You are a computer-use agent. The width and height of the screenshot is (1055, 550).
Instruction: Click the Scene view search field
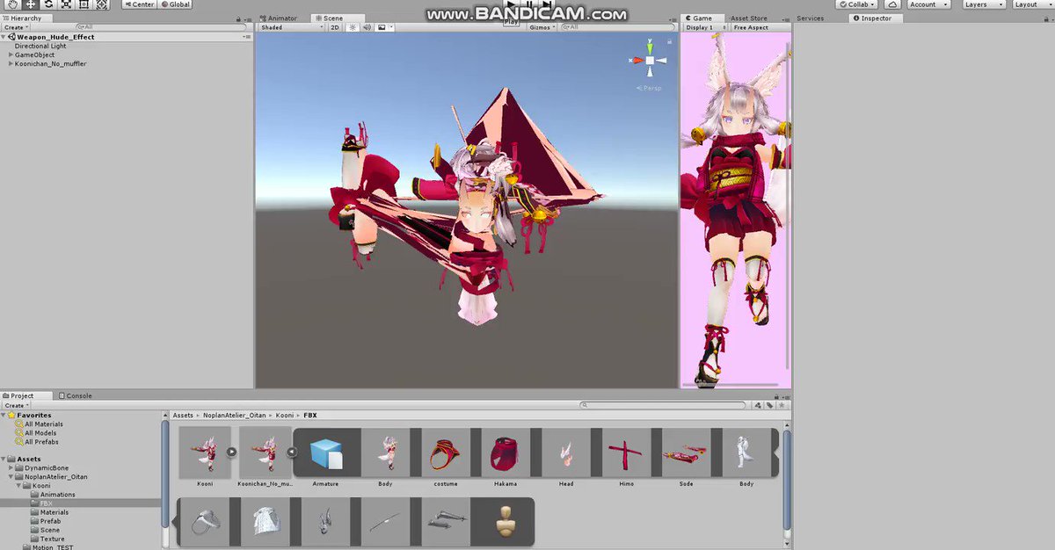pos(618,27)
